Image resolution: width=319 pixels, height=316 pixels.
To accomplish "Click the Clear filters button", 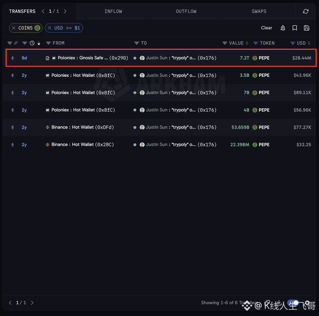I will coord(266,28).
